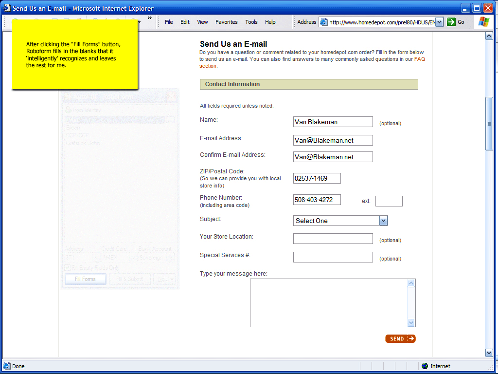This screenshot has height=374, width=498.
Task: Click the Your Store Location field
Action: tap(333, 239)
